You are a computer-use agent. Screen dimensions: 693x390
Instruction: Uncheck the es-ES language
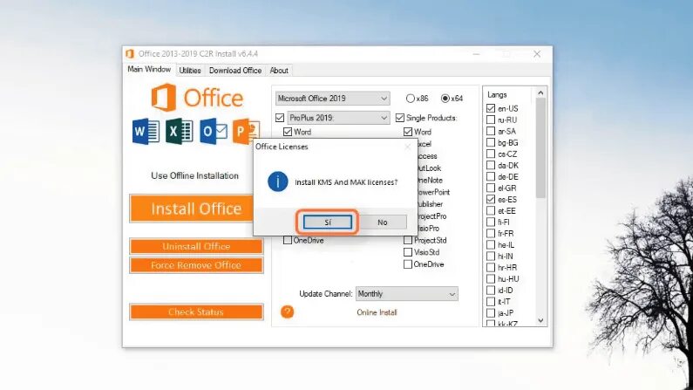tap(491, 200)
